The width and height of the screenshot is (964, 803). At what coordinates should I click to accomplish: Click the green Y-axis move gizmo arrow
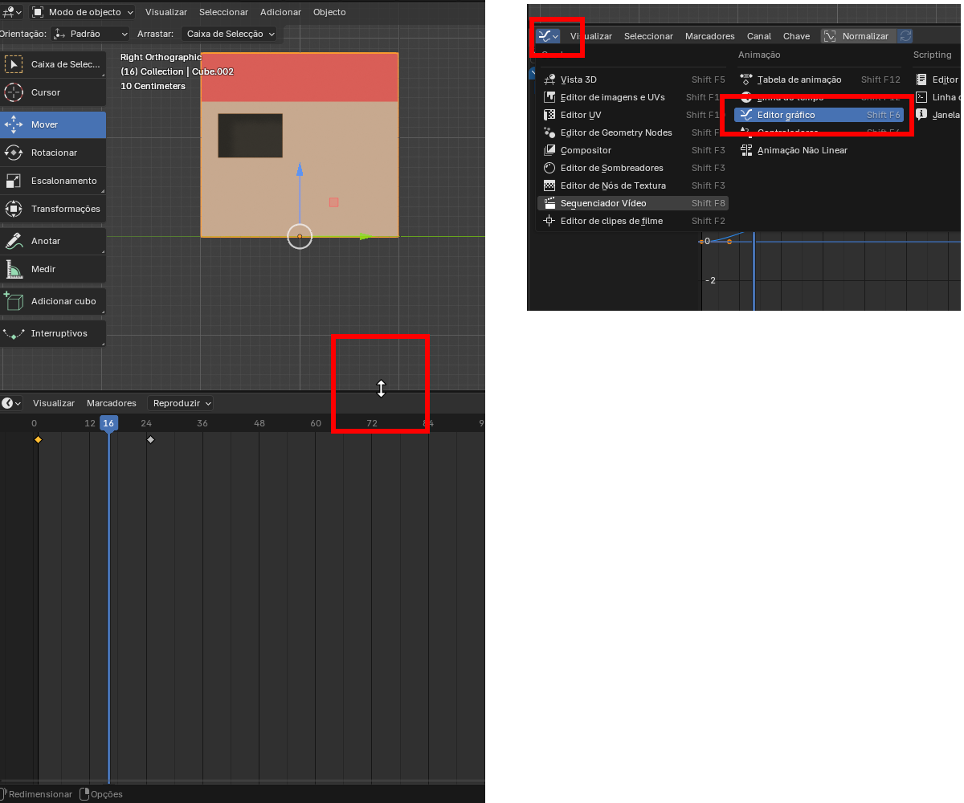point(366,236)
